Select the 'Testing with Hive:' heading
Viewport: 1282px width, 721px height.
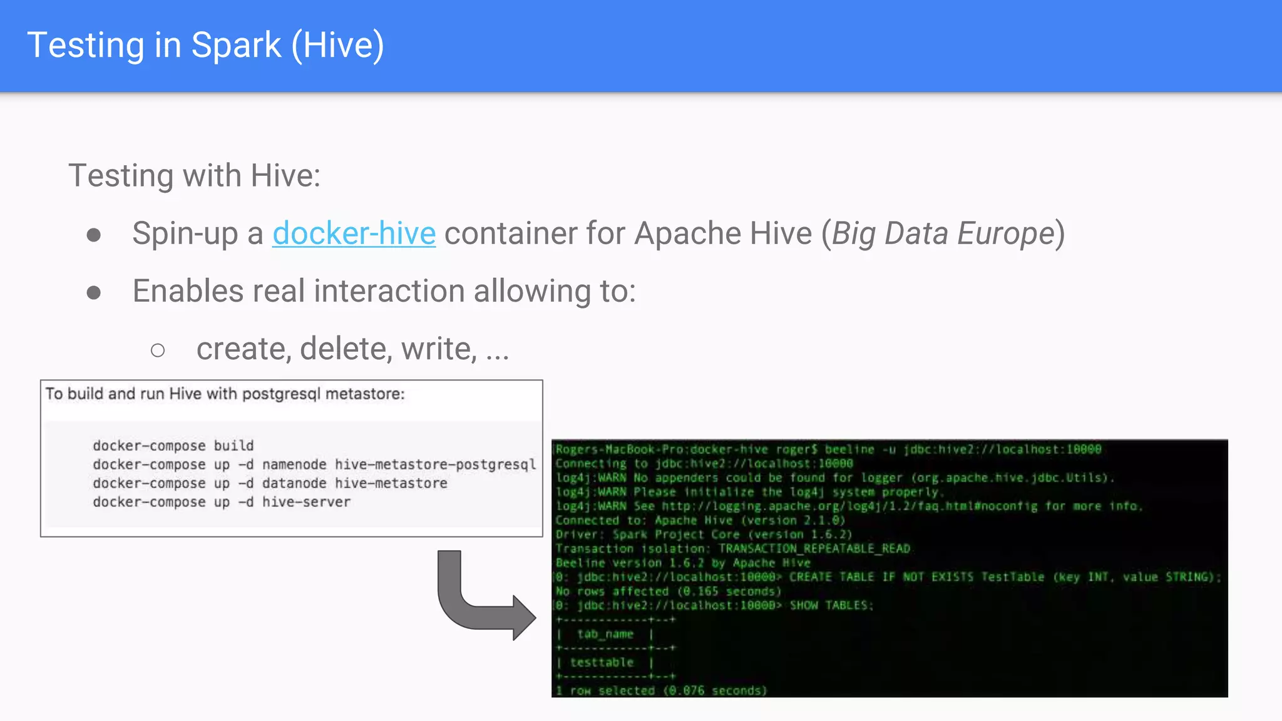[x=195, y=175]
